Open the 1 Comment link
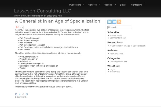This screenshot has width=161, height=107. [x=21, y=97]
